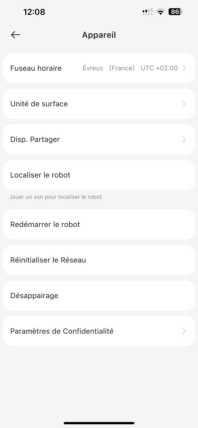
Task: Click the Évreux (France) UTC +02:00 value
Action: (130, 68)
